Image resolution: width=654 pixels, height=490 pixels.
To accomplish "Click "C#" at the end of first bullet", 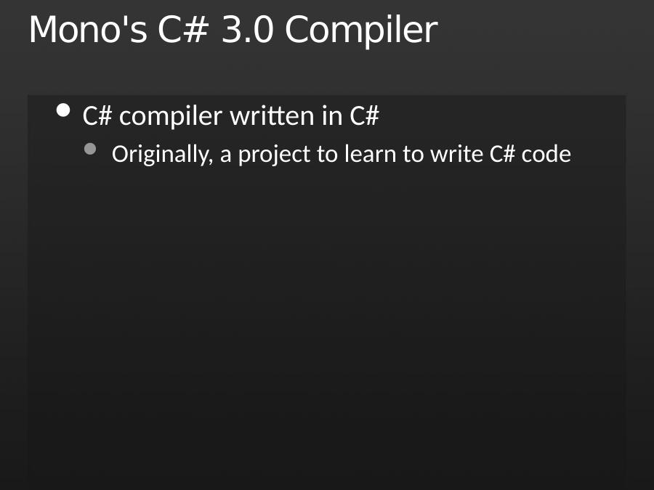I will pos(364,116).
